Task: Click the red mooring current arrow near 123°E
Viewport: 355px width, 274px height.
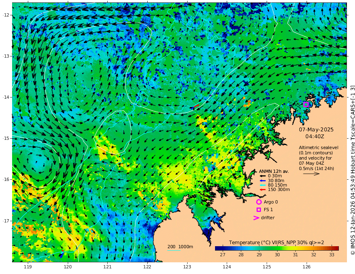Action: (x=196, y=106)
